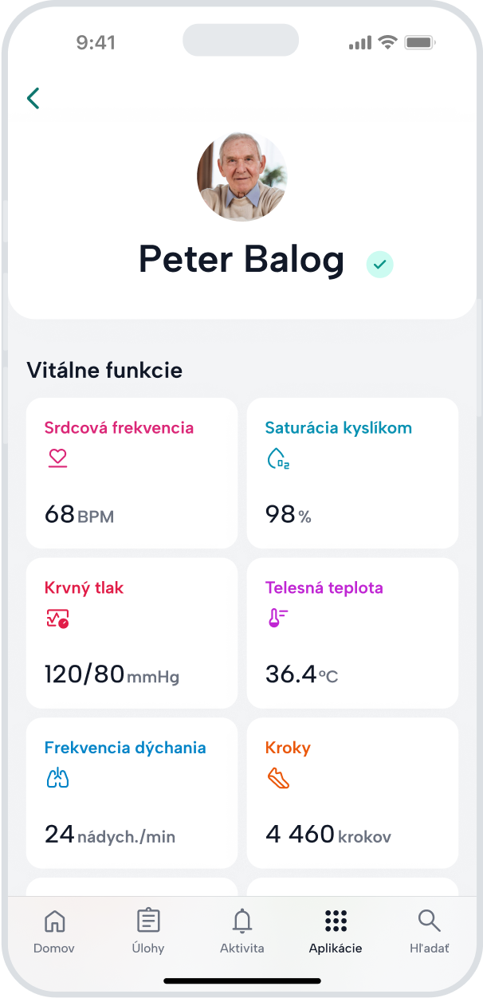
Task: Click the heart rate icon
Action: [x=57, y=458]
